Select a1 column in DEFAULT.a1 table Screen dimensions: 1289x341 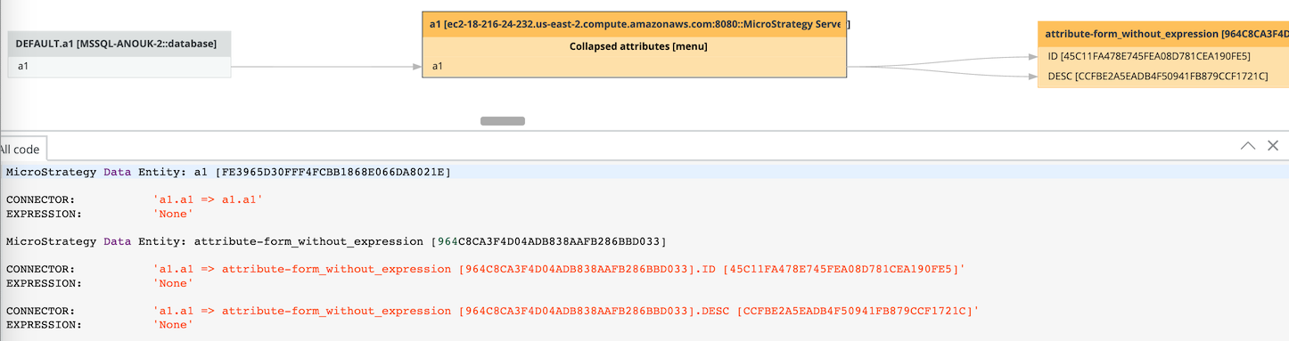click(119, 67)
